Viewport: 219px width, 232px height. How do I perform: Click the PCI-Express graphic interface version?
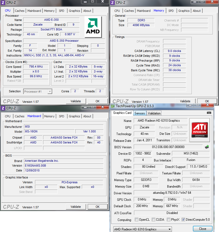pyautogui.click(x=69, y=182)
